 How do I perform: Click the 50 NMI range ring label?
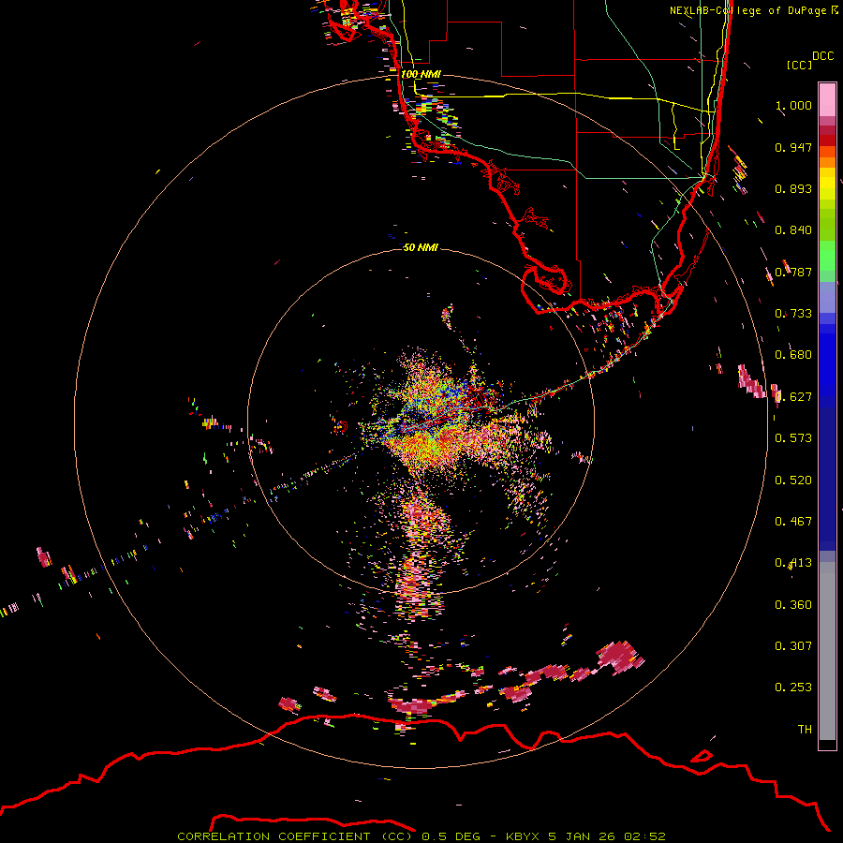[x=421, y=247]
